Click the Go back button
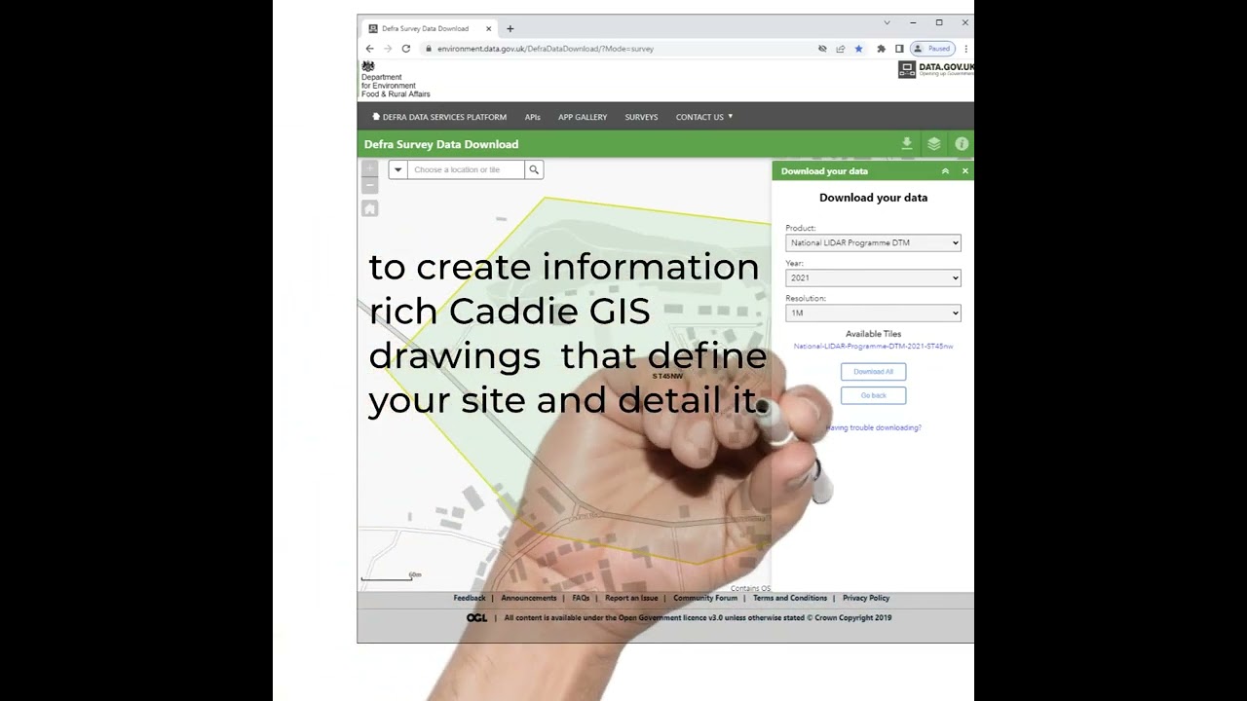Screen dimensions: 1247x701 873,395
